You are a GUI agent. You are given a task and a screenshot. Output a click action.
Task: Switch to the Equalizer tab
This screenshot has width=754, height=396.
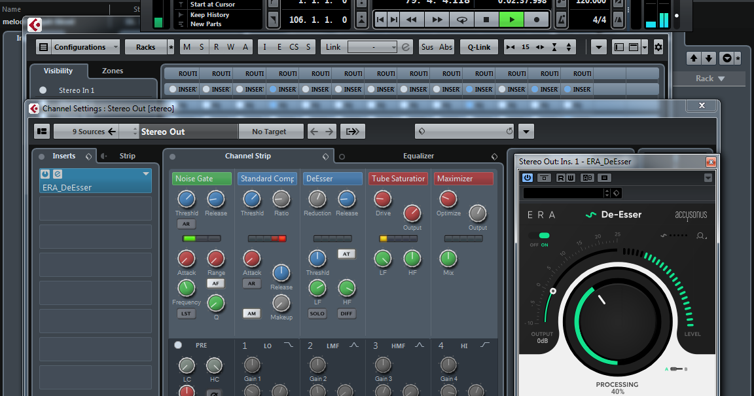pos(418,156)
